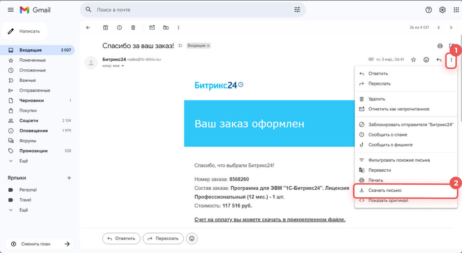Add an emoji reaction beside the star
462x253 pixels.
click(426, 60)
